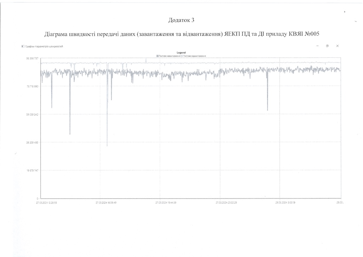Toggle the 'Тестове завантаження' legend label
This screenshot has height=257, width=363.
pos(169,56)
